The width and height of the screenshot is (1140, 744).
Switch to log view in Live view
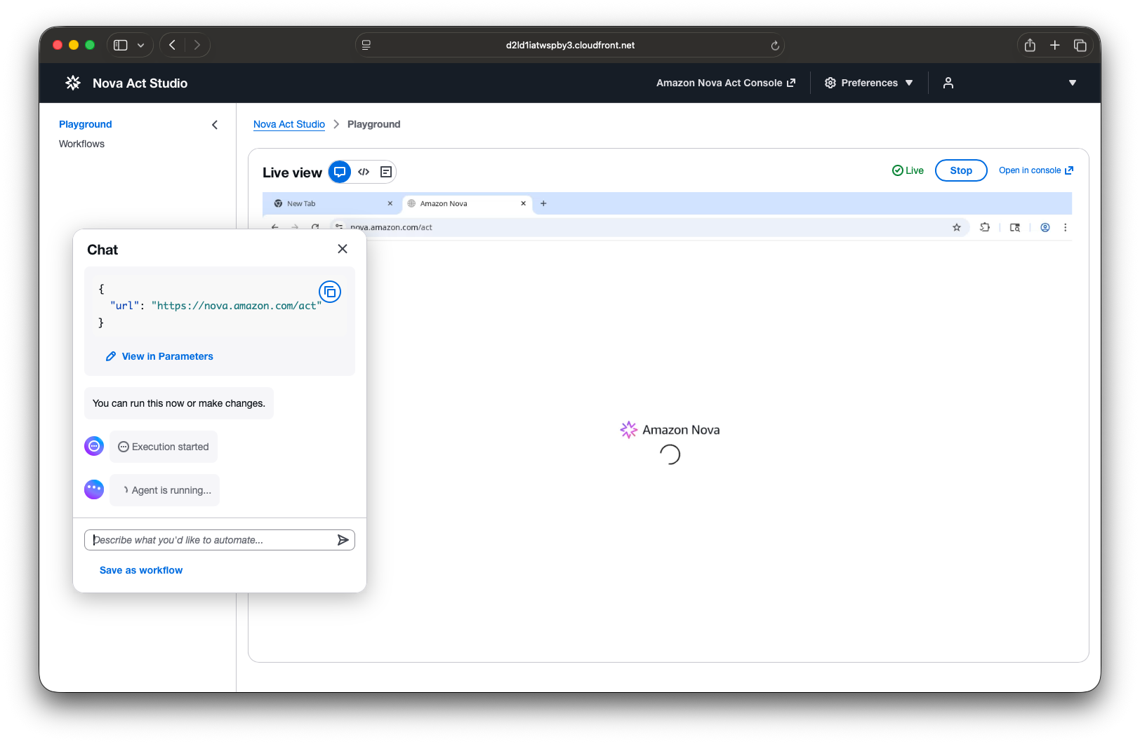(386, 172)
